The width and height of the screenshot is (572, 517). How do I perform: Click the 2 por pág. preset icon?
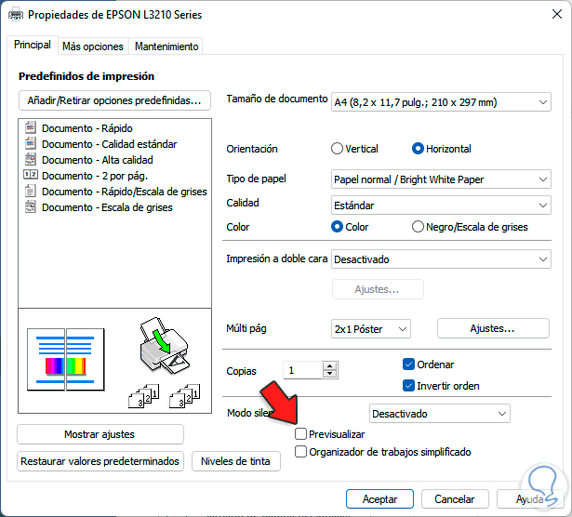31,175
